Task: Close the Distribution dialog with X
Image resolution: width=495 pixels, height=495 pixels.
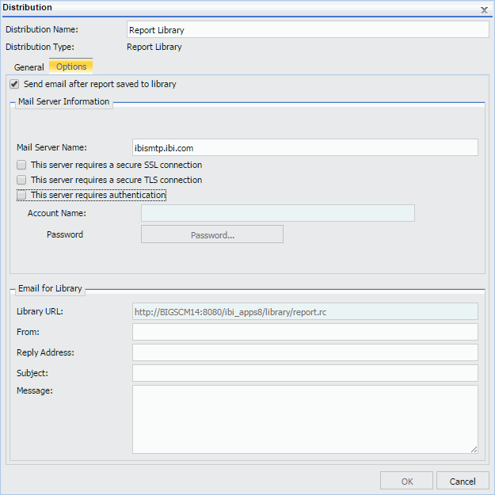Action: coord(484,10)
